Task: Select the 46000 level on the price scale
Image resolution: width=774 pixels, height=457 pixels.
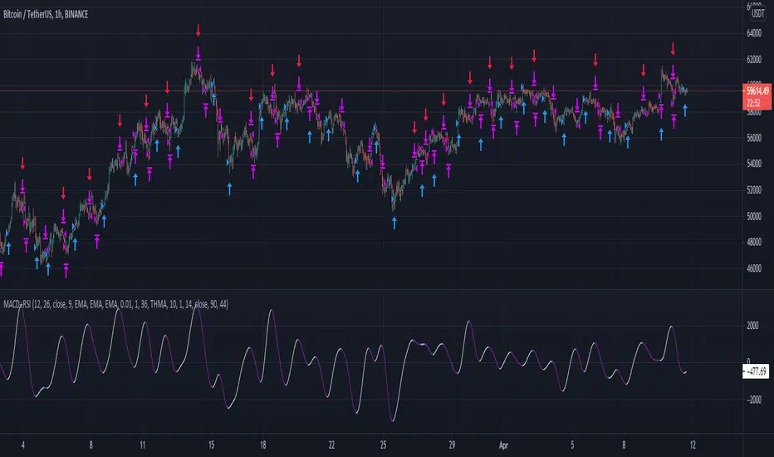Action: [754, 269]
